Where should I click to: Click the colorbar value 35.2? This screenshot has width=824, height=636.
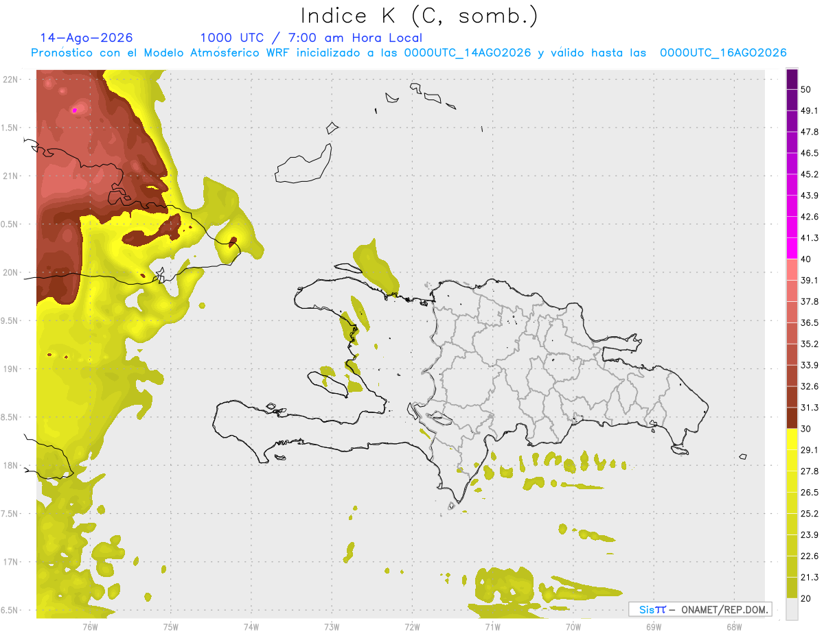pyautogui.click(x=810, y=344)
